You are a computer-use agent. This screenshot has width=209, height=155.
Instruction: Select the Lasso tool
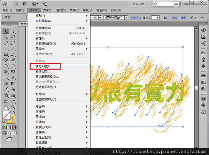[13, 37]
